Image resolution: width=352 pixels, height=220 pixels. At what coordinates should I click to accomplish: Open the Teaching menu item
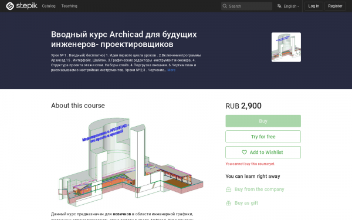69,6
